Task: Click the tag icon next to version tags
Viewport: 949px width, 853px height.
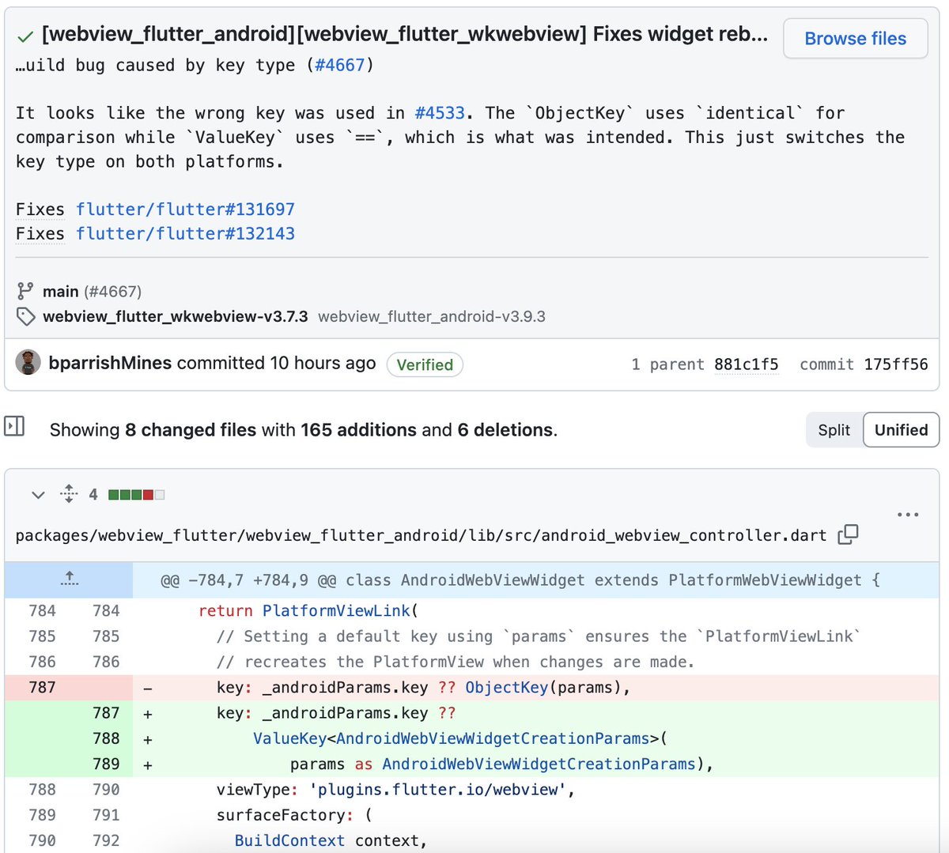Action: pos(25,317)
